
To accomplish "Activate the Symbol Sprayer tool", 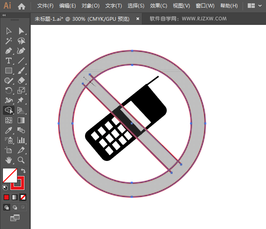I will tap(9, 140).
